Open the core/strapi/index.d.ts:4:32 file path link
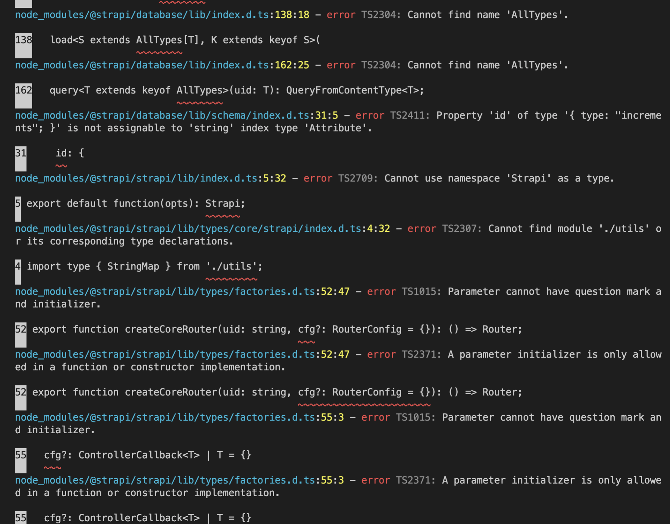 tap(202, 229)
